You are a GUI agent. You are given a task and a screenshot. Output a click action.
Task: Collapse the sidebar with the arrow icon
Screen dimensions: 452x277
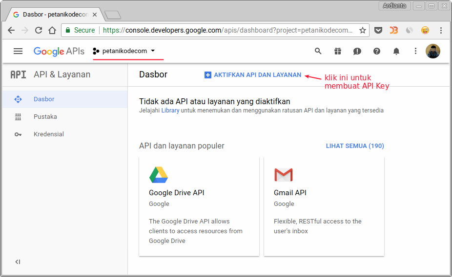tap(18, 262)
